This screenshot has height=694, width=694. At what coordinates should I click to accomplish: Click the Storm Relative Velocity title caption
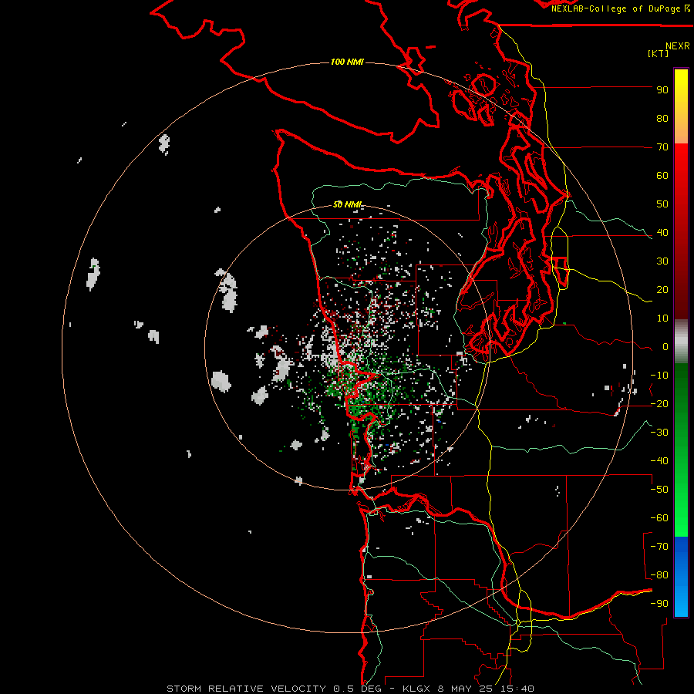pos(247,689)
